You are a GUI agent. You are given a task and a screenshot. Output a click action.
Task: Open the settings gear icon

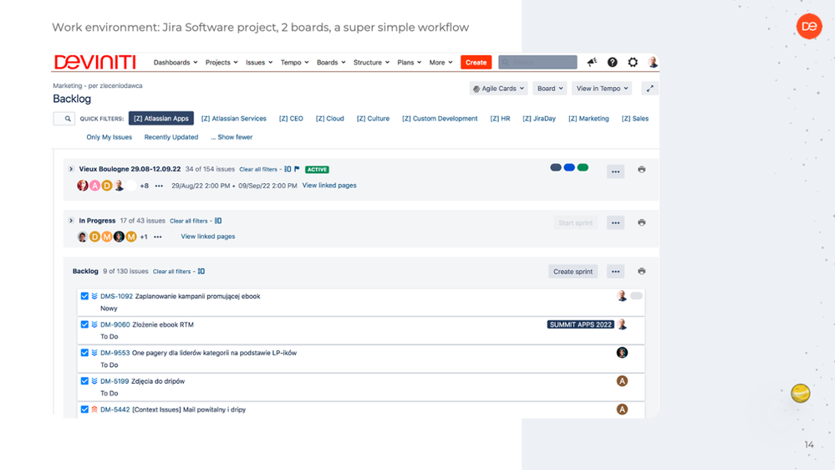[633, 63]
